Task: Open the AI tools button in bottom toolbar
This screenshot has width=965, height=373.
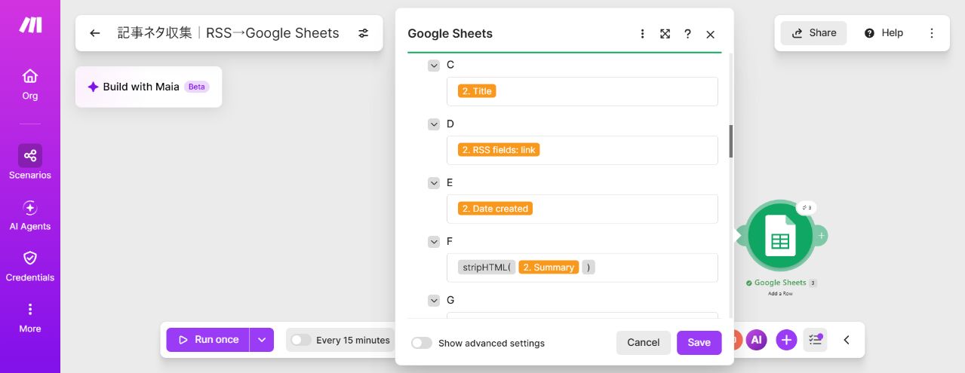Action: (x=757, y=340)
